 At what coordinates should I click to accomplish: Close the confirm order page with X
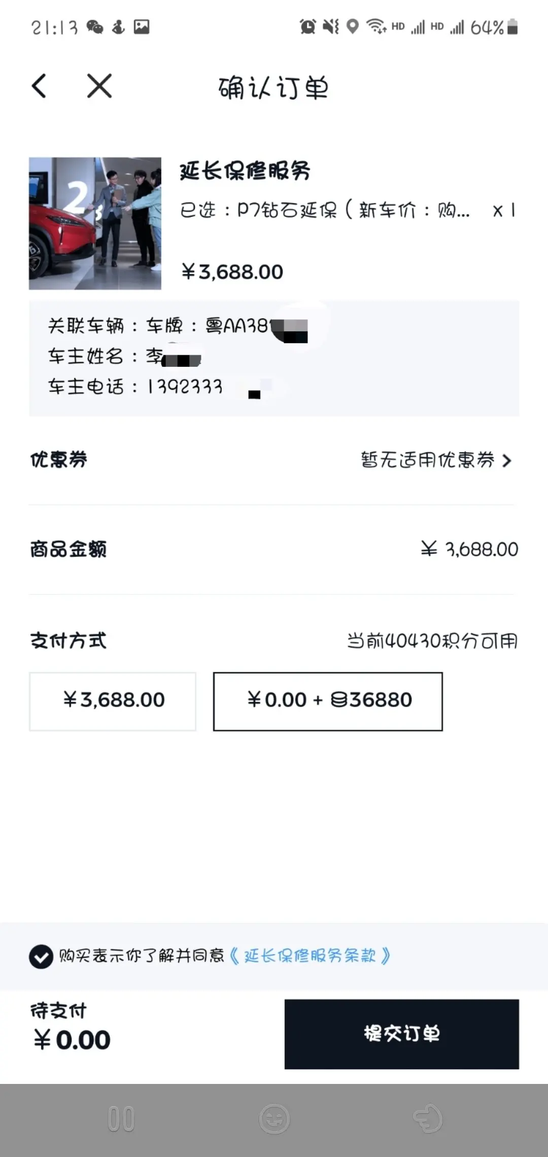click(99, 85)
